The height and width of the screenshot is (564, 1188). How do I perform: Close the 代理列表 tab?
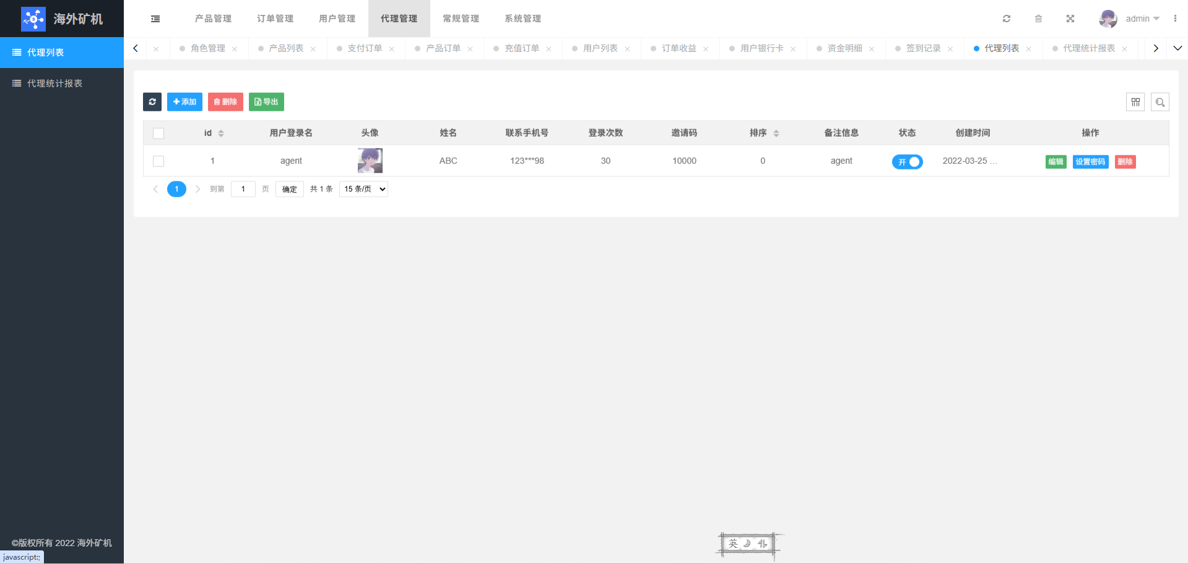[1028, 49]
